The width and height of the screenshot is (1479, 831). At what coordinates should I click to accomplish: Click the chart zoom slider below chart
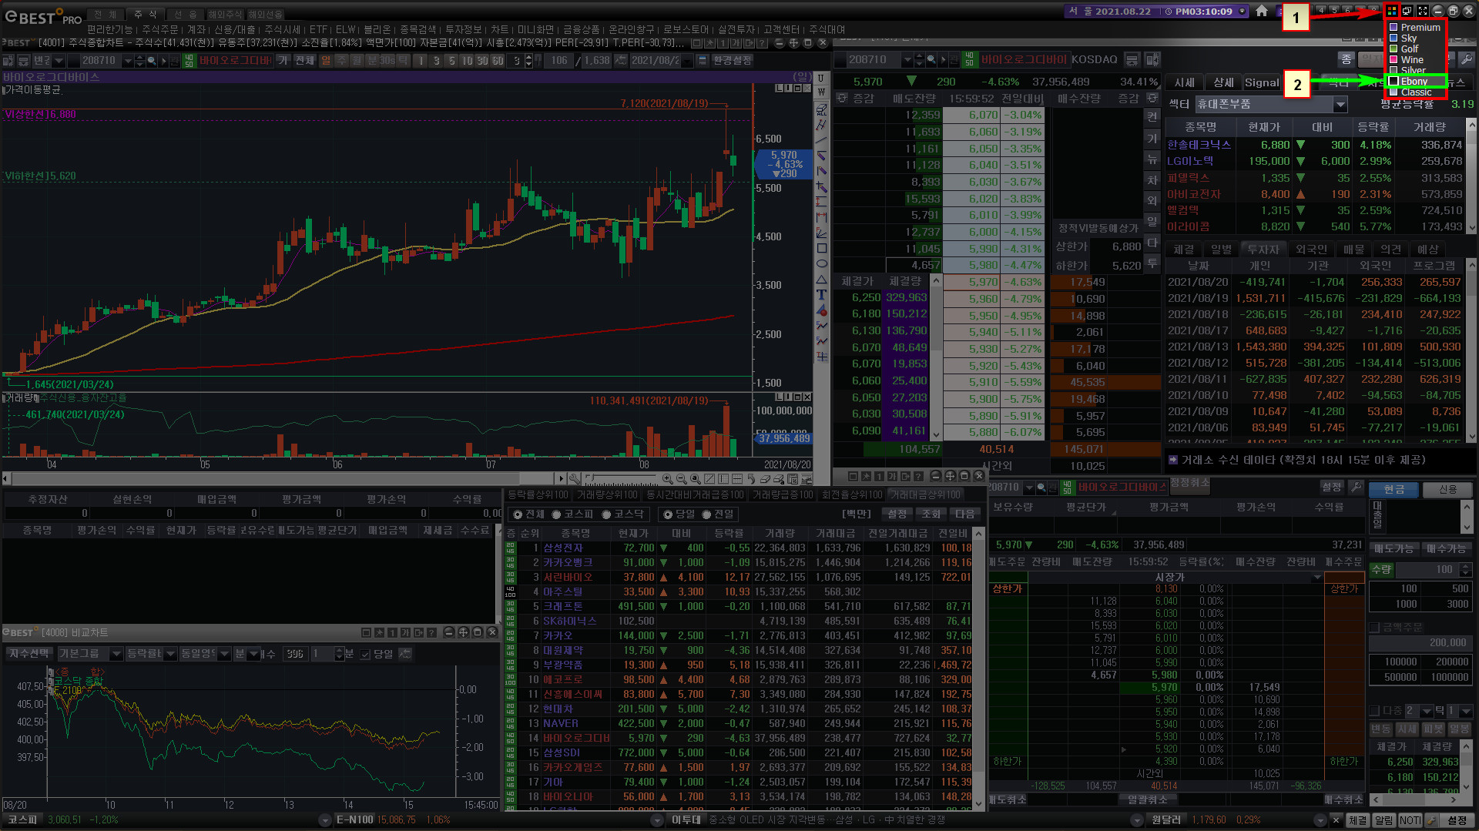621,479
